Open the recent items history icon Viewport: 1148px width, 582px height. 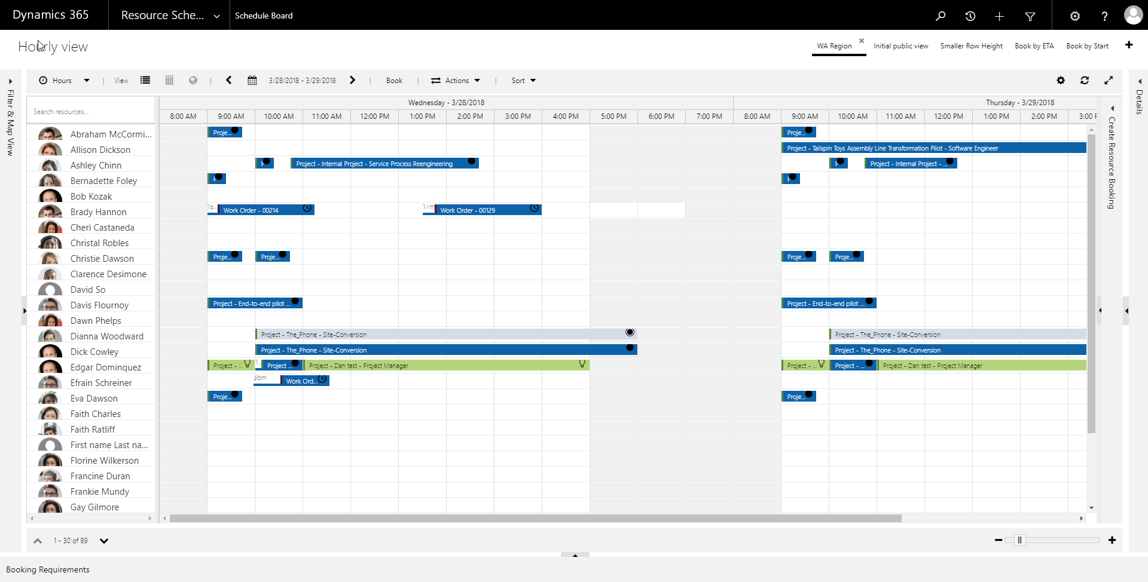(x=970, y=16)
